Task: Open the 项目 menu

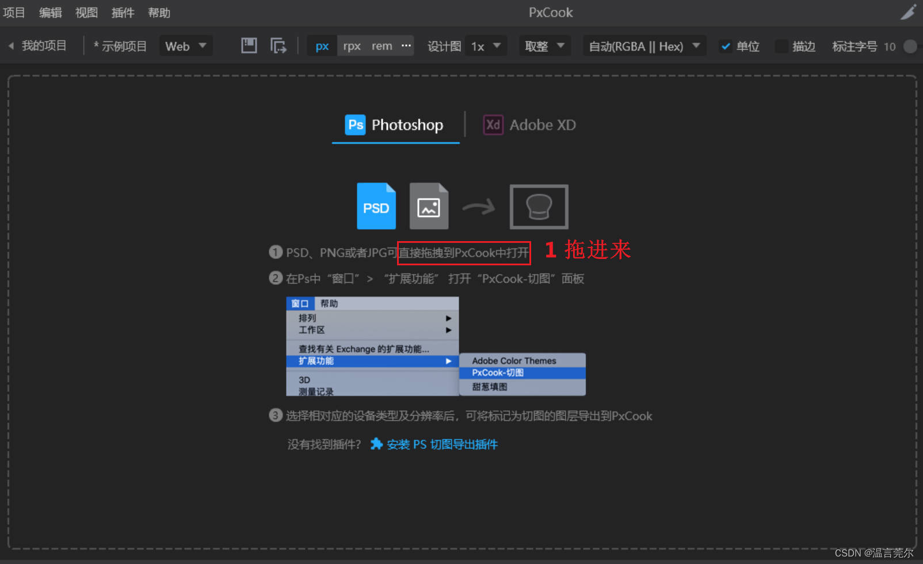Action: tap(14, 13)
